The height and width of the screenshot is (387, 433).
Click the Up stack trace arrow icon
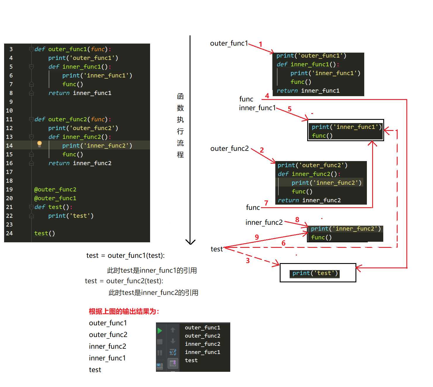pyautogui.click(x=173, y=330)
